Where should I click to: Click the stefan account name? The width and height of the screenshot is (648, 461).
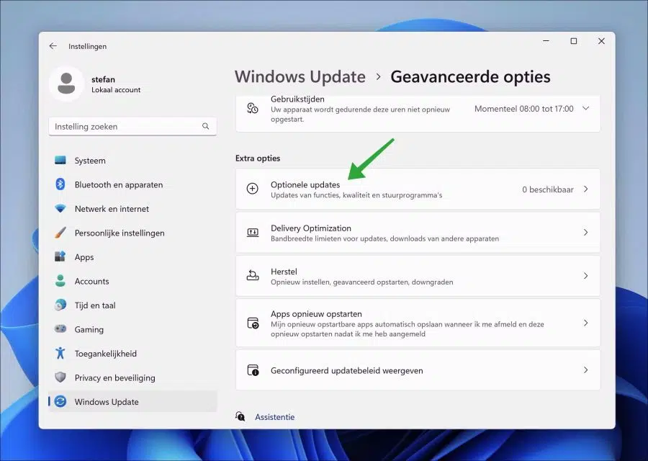tap(103, 79)
